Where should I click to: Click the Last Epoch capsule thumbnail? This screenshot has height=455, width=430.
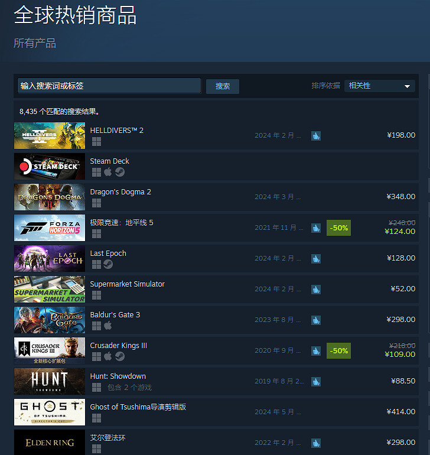50,259
